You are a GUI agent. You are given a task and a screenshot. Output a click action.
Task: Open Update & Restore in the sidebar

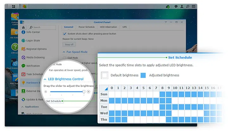(32, 99)
